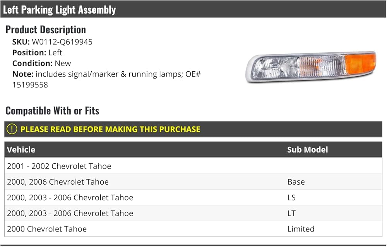Image resolution: width=387 pixels, height=247 pixels.
Task: Click the Compatible With or Fits heading
Action: (x=52, y=111)
